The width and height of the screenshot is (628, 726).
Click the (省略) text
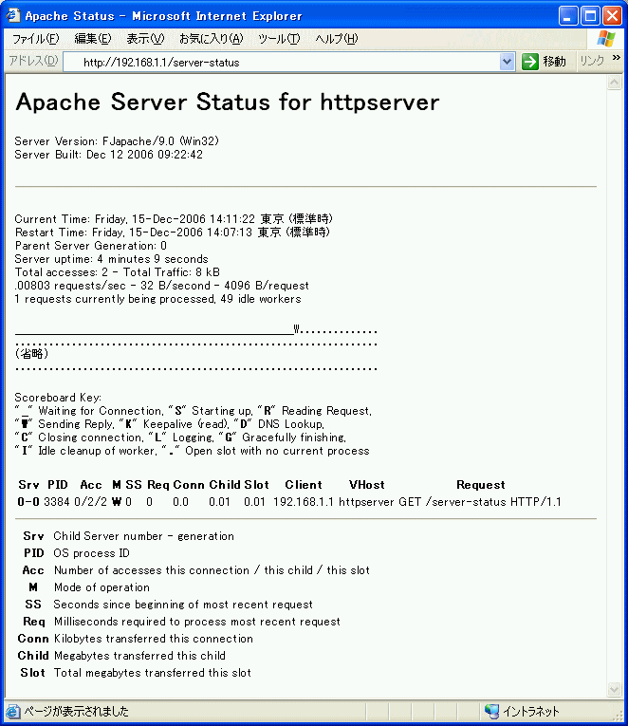tap(31, 354)
